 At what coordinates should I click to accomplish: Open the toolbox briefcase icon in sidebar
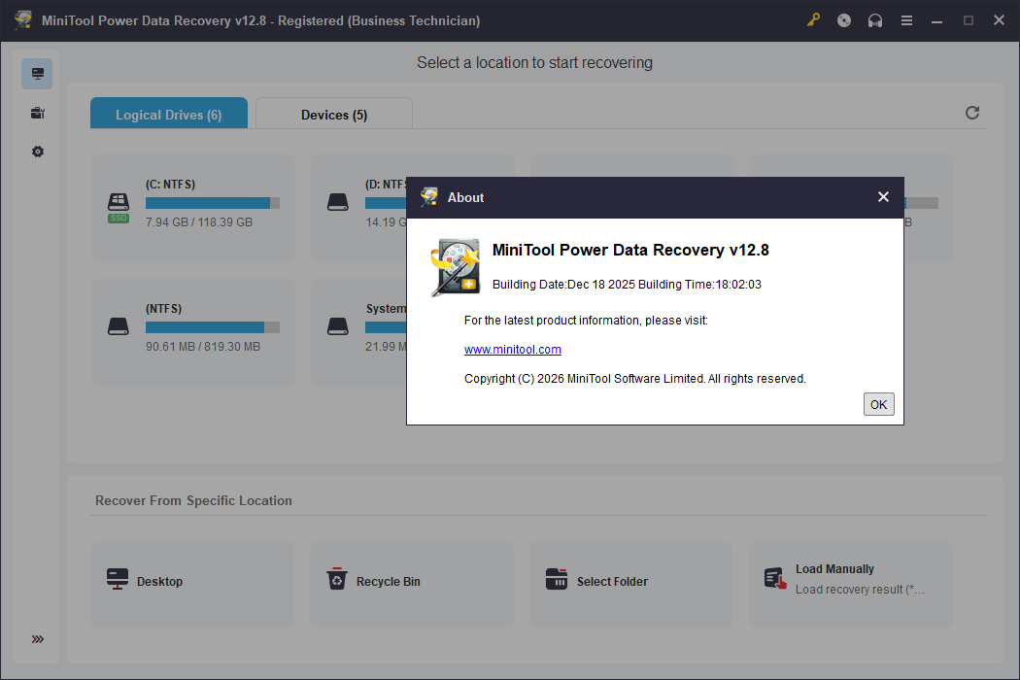coord(38,114)
